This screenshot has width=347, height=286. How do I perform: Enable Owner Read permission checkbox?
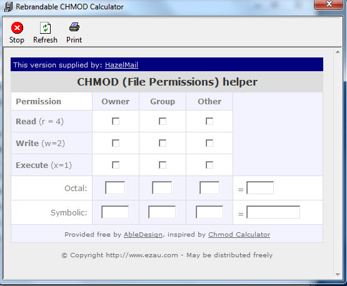(x=116, y=121)
